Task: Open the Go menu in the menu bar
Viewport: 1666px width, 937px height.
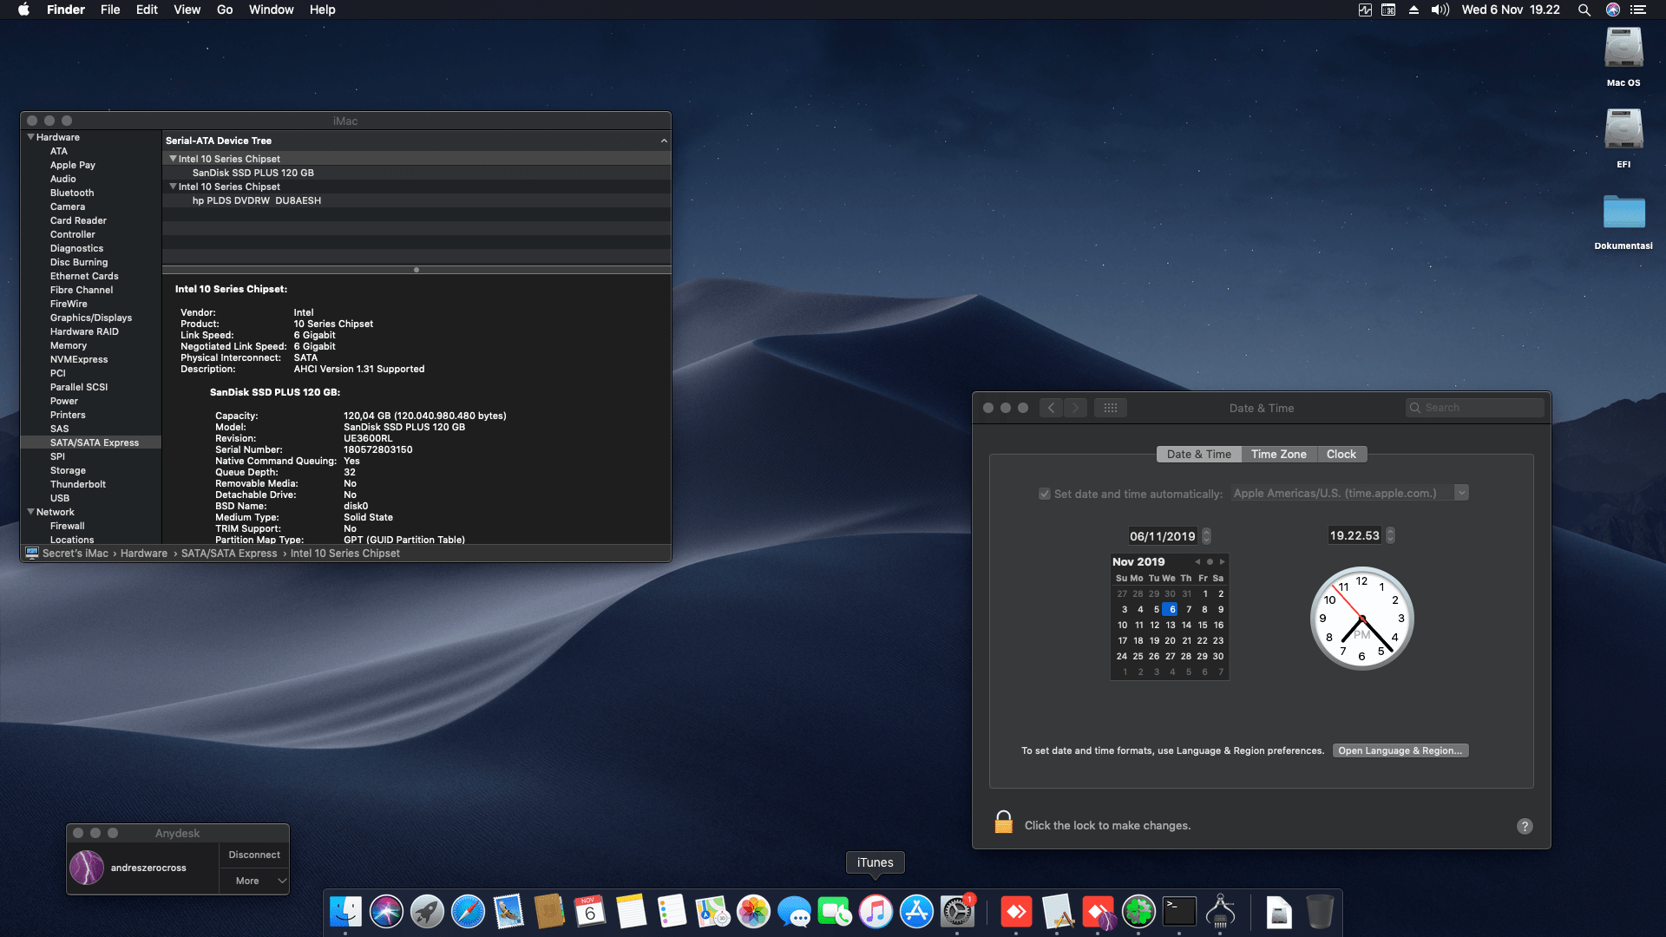Action: pos(224,10)
